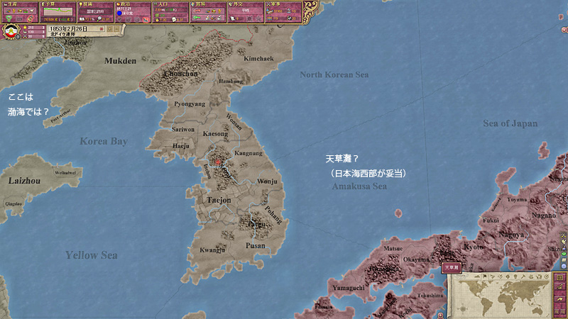Select the Laizhou province
Screen dimensions: 568x319
24,181
